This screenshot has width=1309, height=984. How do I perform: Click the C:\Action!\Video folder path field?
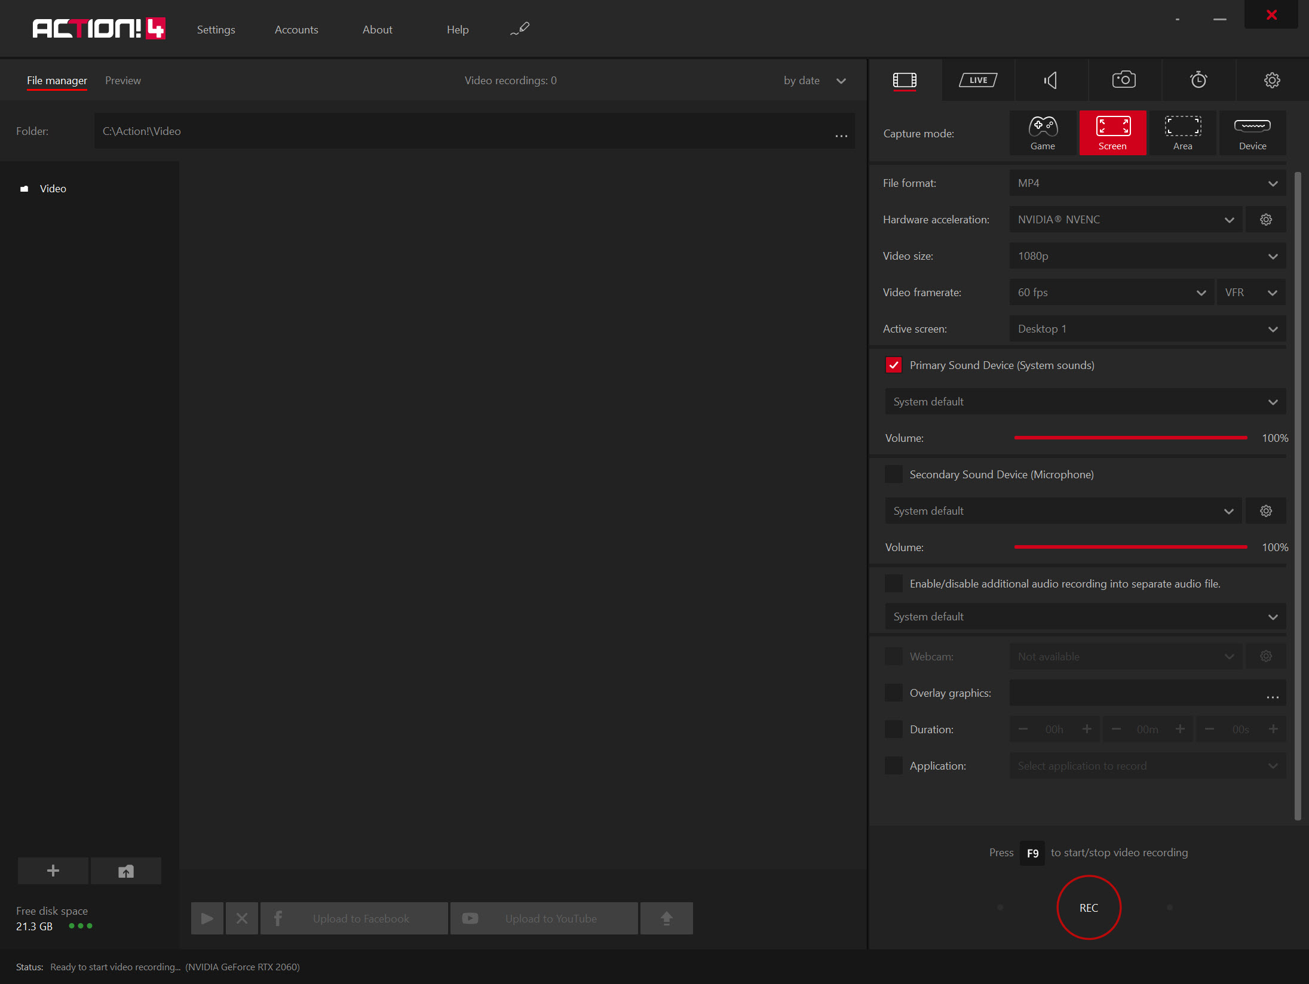[474, 131]
